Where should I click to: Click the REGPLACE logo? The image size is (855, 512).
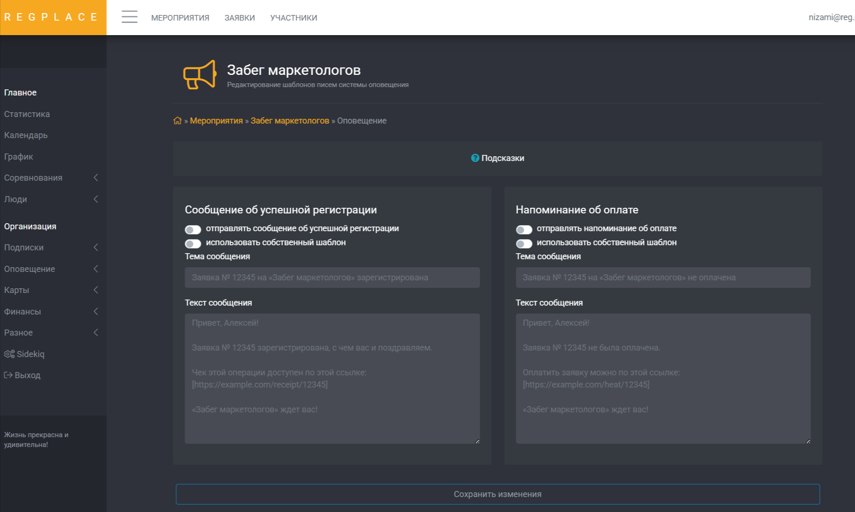(x=53, y=17)
